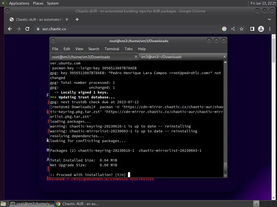Image resolution: width=277 pixels, height=207 pixels.
Task: Switch to Chaotic-AUR Chrome taskbar item
Action: (78, 204)
